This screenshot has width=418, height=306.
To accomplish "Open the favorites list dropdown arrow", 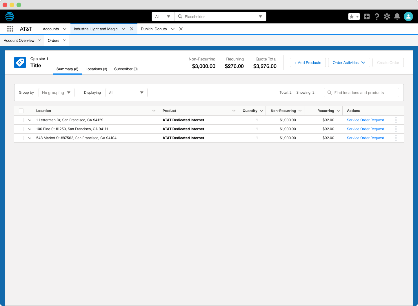I will pyautogui.click(x=357, y=16).
